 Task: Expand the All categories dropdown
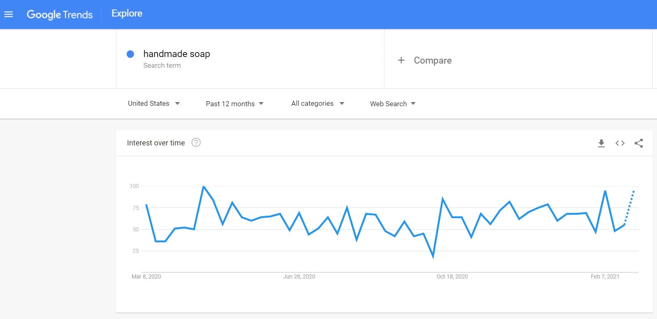click(x=317, y=103)
